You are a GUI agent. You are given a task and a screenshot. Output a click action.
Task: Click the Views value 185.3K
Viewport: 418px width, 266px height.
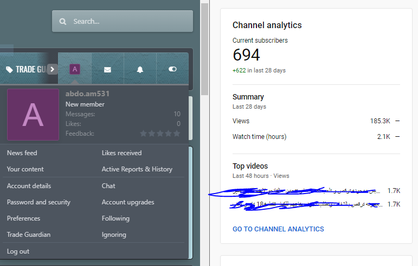(380, 121)
